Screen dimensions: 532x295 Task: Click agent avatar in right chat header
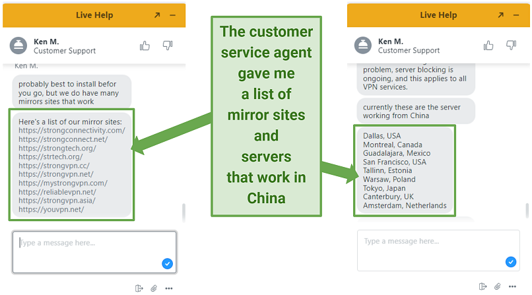(362, 45)
